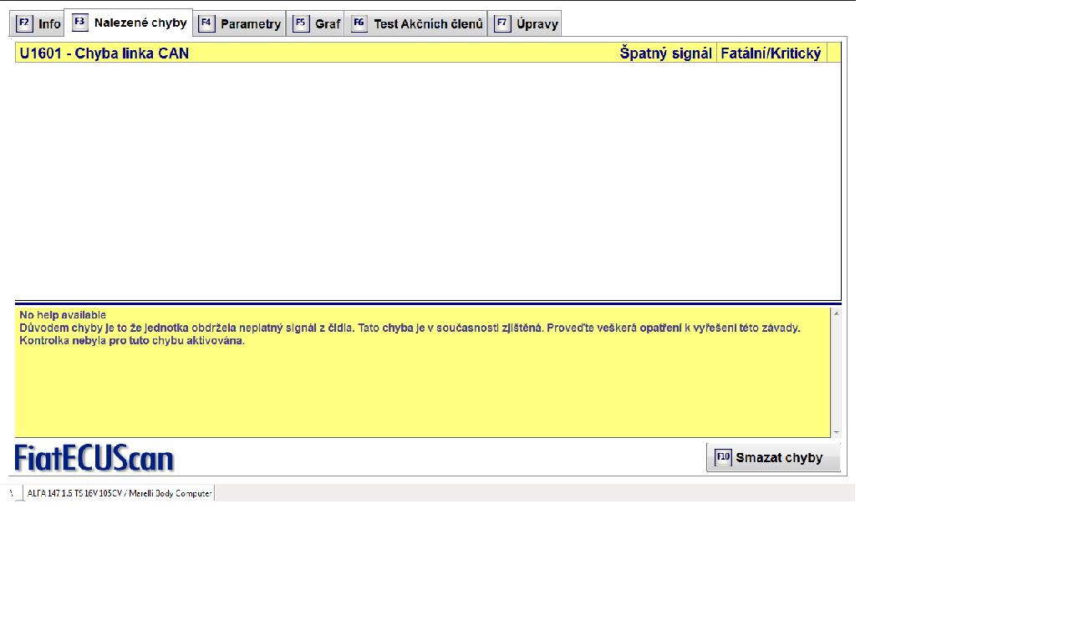Viewport: 1069px width, 626px height.
Task: Click the blue divider above the help panel
Action: click(427, 303)
